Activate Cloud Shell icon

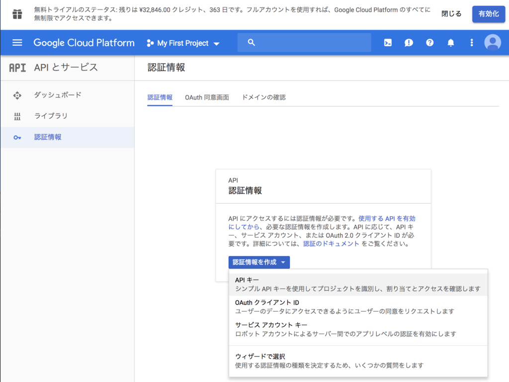pyautogui.click(x=388, y=43)
